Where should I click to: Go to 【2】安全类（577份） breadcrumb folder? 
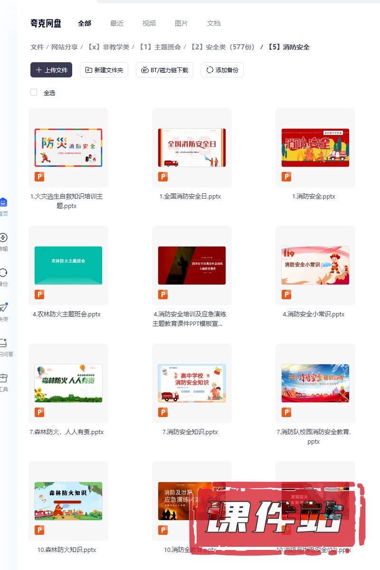pos(222,47)
